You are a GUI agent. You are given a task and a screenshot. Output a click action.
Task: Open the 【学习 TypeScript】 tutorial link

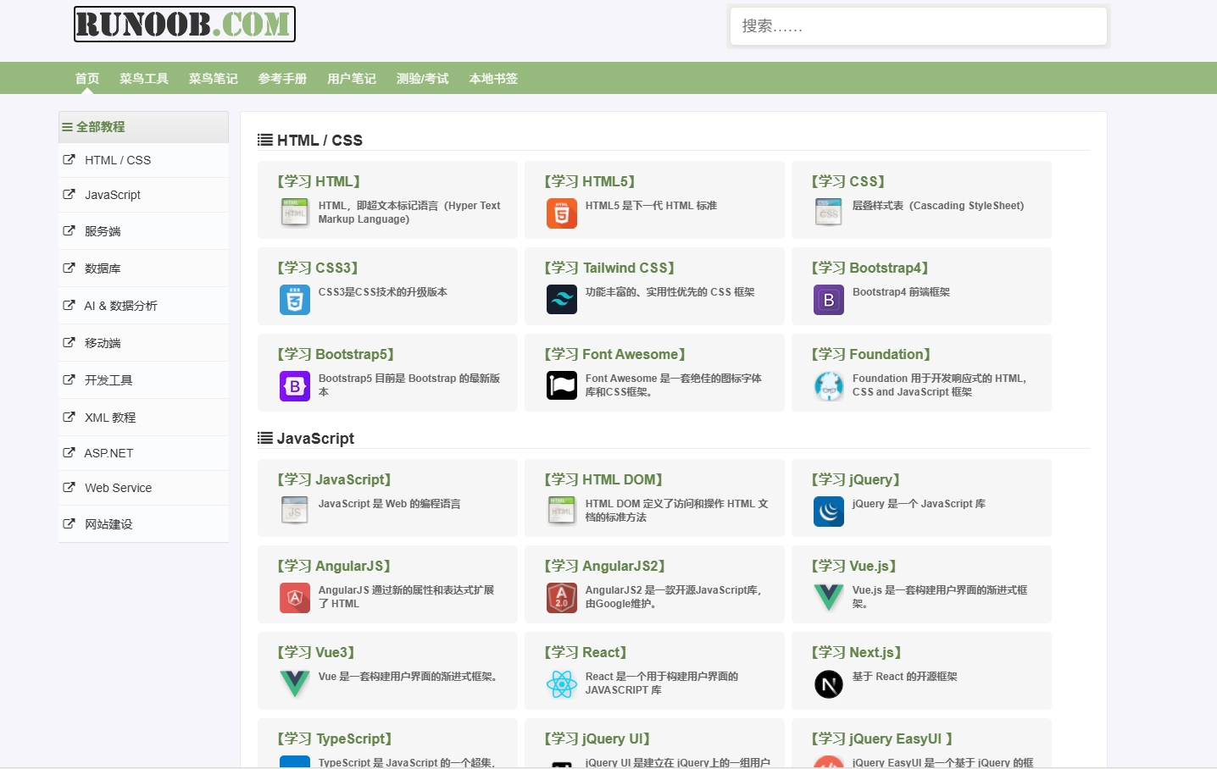334,739
